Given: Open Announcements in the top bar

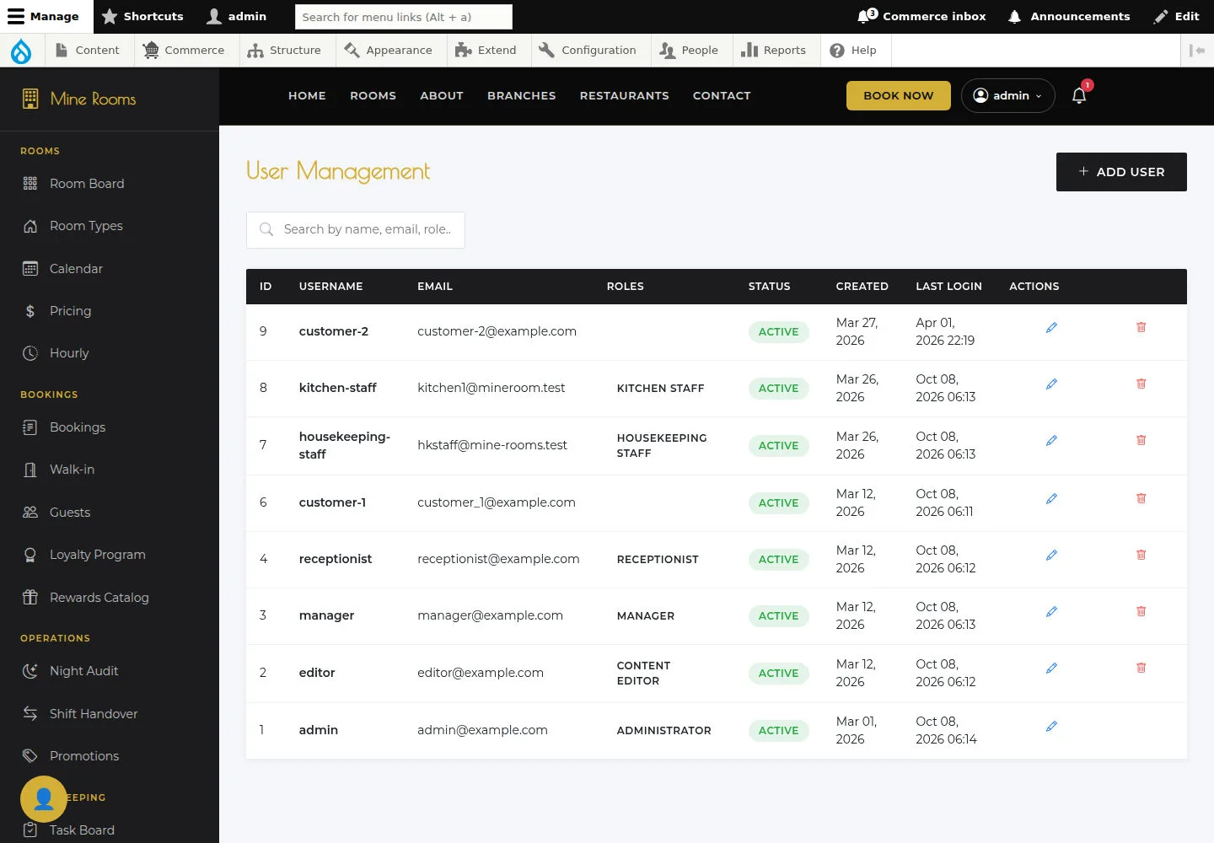Looking at the screenshot, I should click(1069, 16).
